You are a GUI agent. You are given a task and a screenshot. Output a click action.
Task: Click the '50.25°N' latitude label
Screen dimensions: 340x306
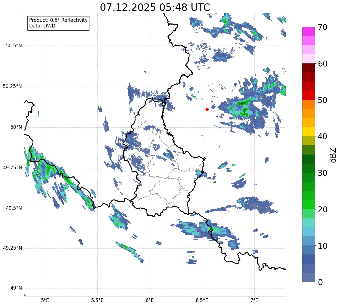12,86
